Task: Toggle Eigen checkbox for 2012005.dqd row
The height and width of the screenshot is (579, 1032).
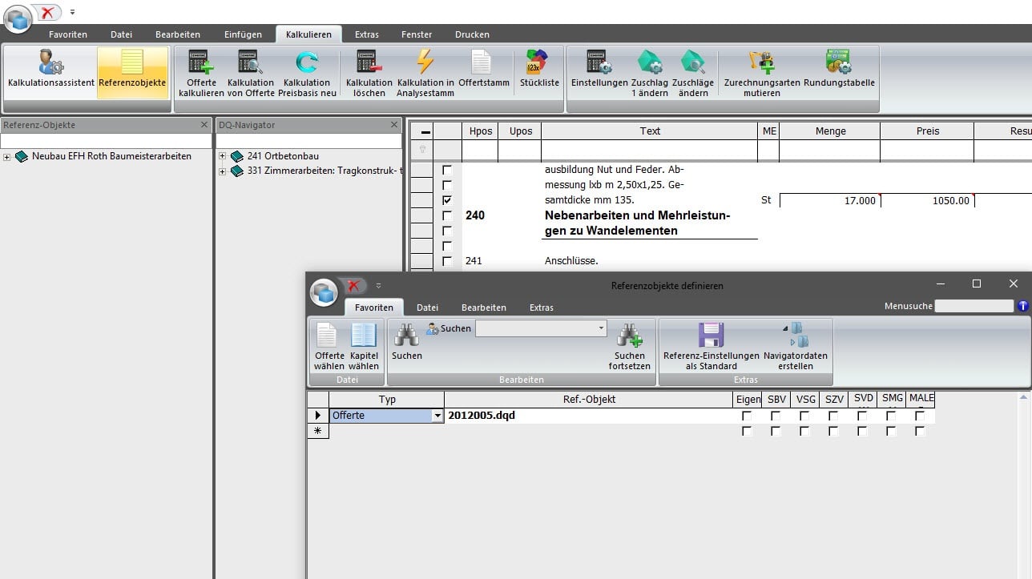Action: click(x=747, y=416)
